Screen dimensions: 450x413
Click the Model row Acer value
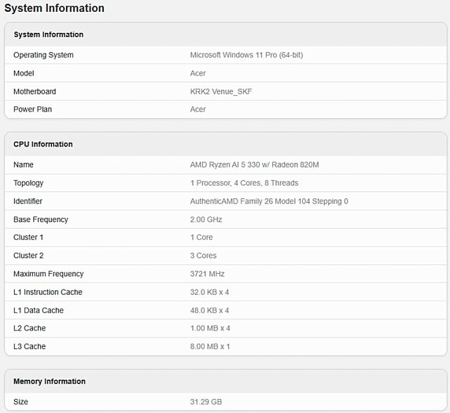point(197,73)
